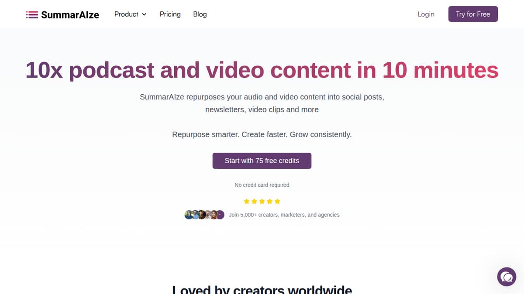The height and width of the screenshot is (294, 524).
Task: Expand the Product dropdown menu
Action: tap(131, 14)
